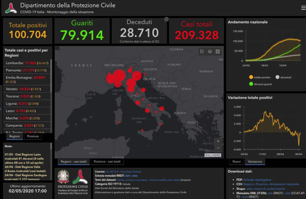Select the Province - casi totali map tab
This screenshot has width=306, height=199.
click(107, 162)
